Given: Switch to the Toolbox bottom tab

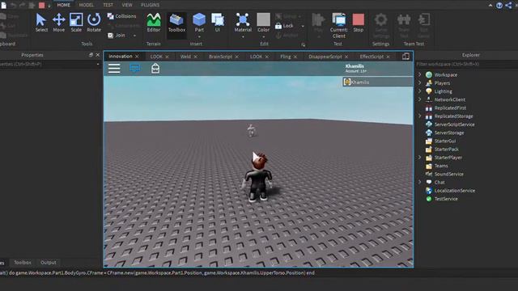Looking at the screenshot, I should [x=23, y=263].
